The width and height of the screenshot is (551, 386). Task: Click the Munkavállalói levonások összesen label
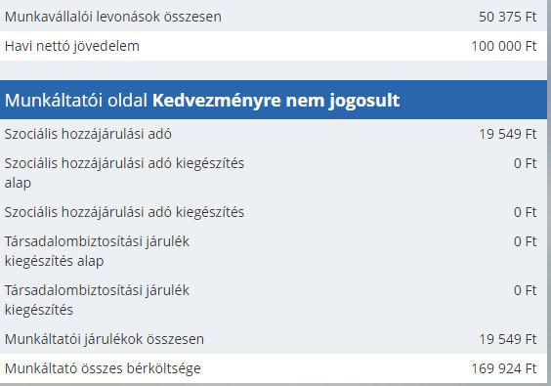[112, 17]
